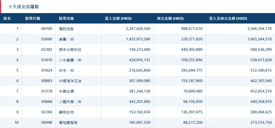Select stock name 小米集團 - W
The height and width of the screenshot is (128, 275).
tap(70, 60)
